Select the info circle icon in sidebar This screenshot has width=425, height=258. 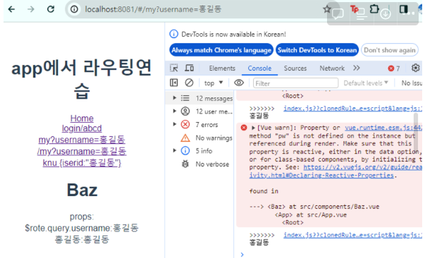185,151
